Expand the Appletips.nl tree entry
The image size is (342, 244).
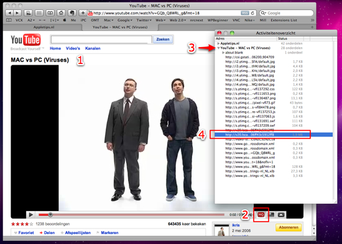click(x=218, y=43)
